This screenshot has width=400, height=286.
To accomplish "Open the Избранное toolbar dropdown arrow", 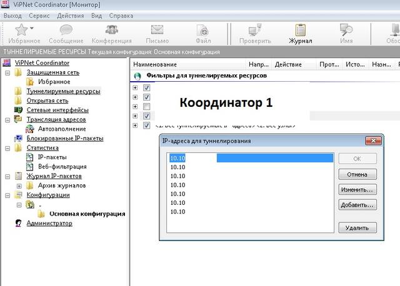I will click(32, 28).
